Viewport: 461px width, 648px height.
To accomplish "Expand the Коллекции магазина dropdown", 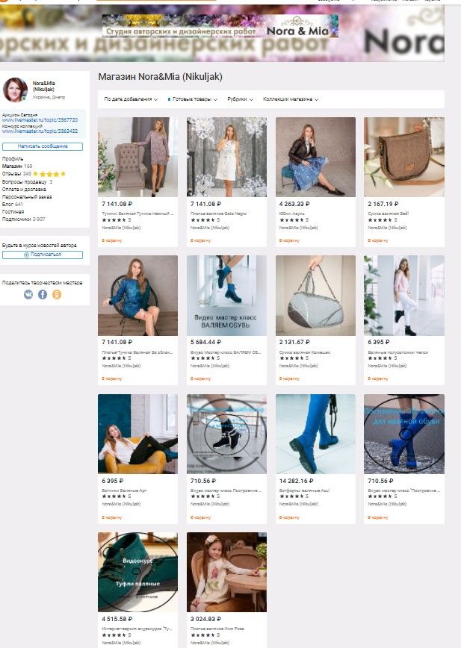I will point(290,99).
